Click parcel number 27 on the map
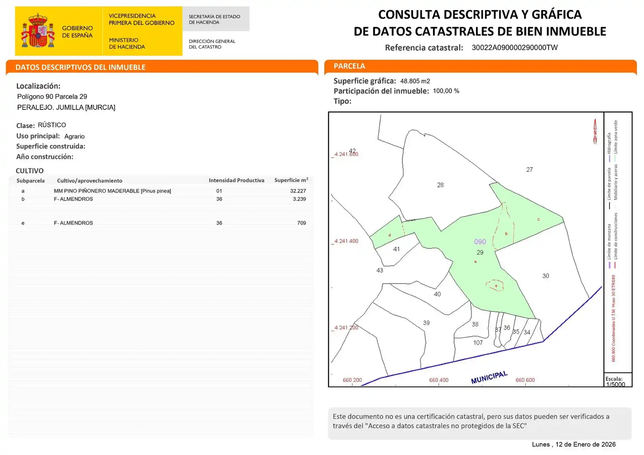 530,170
